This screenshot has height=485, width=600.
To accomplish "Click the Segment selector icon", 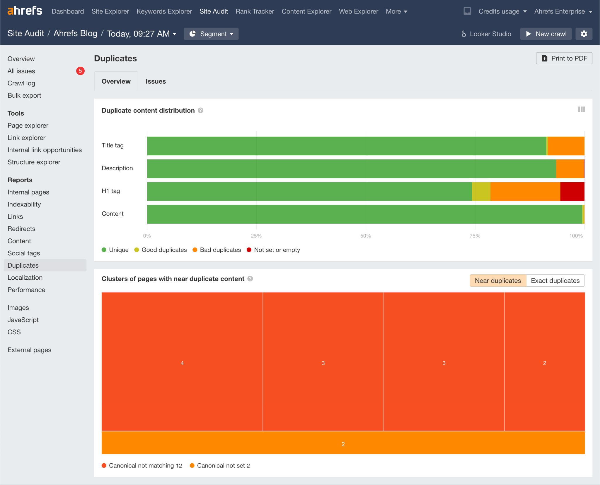I will (193, 34).
